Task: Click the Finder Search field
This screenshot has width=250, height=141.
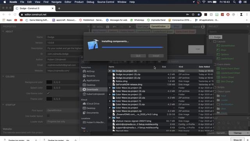Action: (x=190, y=61)
